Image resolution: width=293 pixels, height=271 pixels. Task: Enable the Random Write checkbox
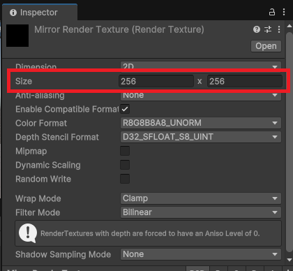pyautogui.click(x=125, y=179)
